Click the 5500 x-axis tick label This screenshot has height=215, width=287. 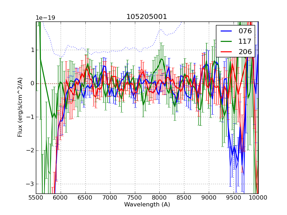(36, 197)
